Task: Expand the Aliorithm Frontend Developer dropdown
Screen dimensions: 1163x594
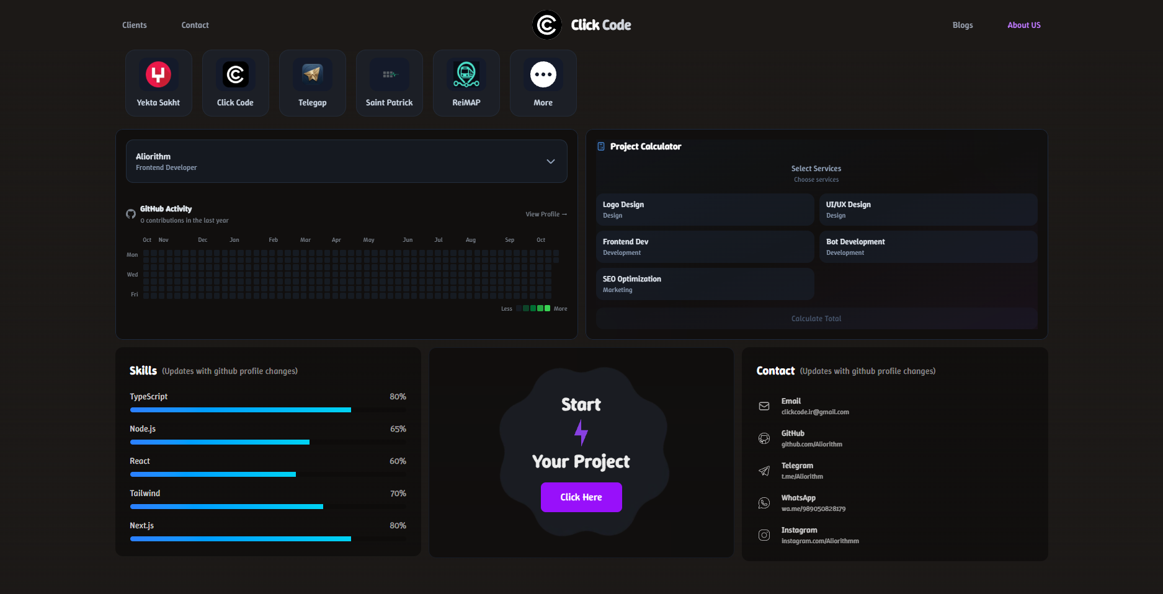Action: 347,161
